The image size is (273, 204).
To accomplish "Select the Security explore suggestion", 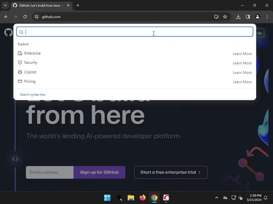I will click(135, 63).
